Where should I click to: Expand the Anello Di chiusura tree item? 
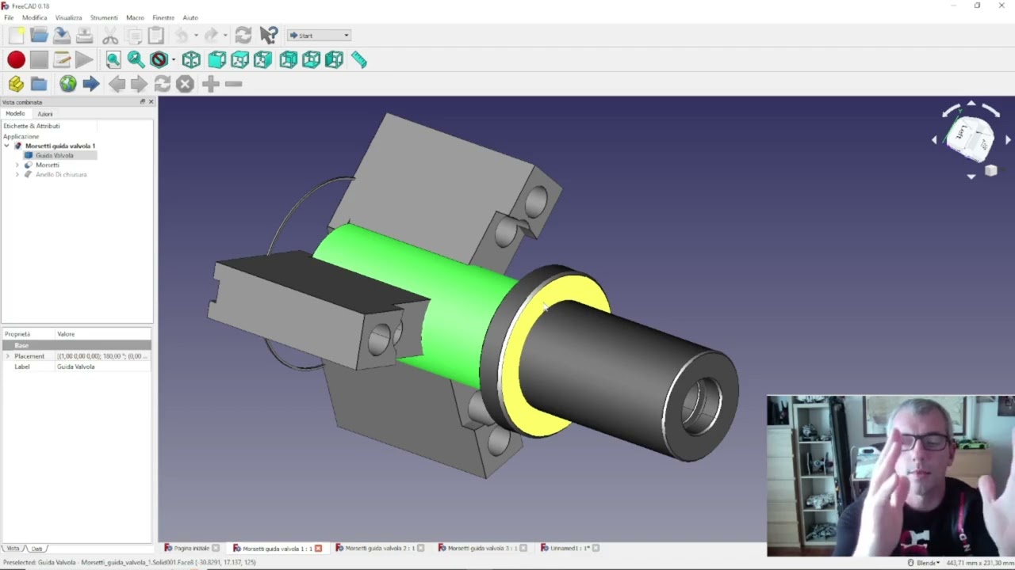[17, 174]
